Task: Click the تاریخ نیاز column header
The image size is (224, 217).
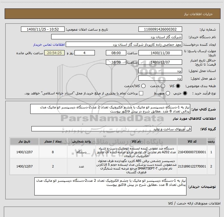Action: tap(24, 141)
